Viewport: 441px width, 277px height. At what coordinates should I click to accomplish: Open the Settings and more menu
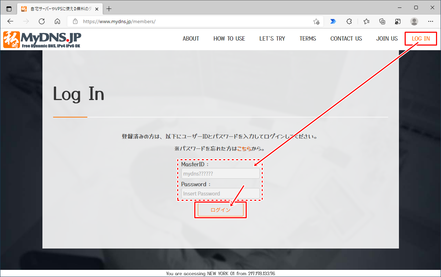tap(431, 21)
